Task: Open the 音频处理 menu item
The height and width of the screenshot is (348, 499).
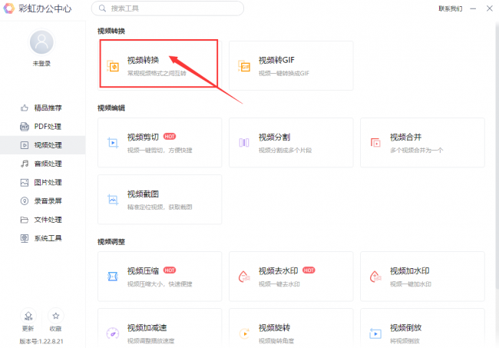Action: click(43, 164)
